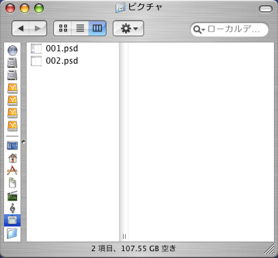
Task: Open the Network globe in the sidebar
Action: [x=12, y=51]
